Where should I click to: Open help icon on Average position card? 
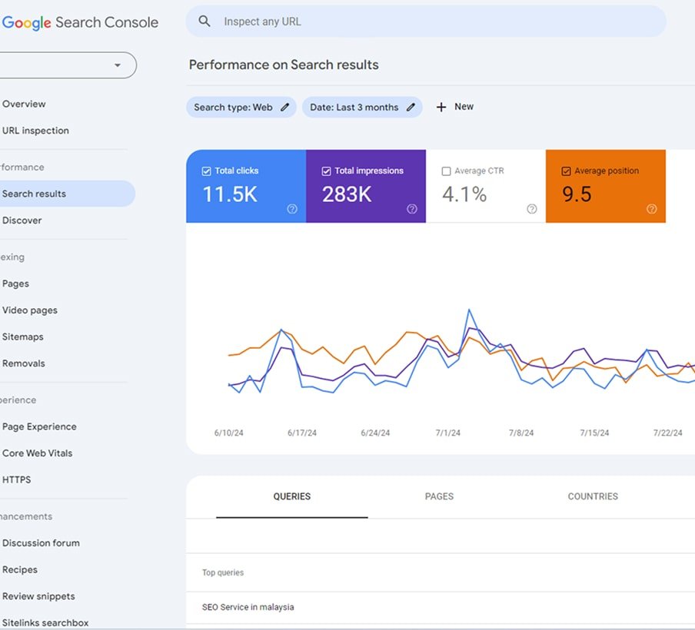pyautogui.click(x=652, y=209)
